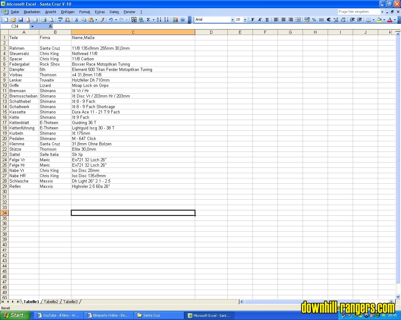Open the font name dropdown
401x320 pixels.
coord(232,20)
